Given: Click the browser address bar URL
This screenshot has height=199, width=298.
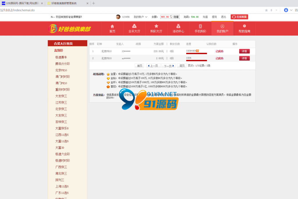Looking at the screenshot, I should (x=17, y=10).
